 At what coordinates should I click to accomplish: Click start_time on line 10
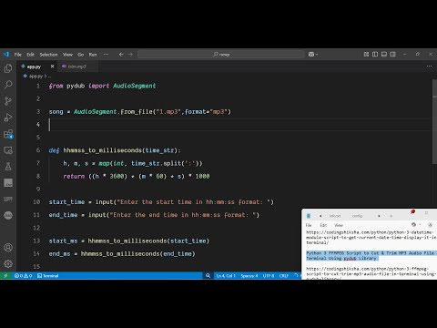pos(66,202)
